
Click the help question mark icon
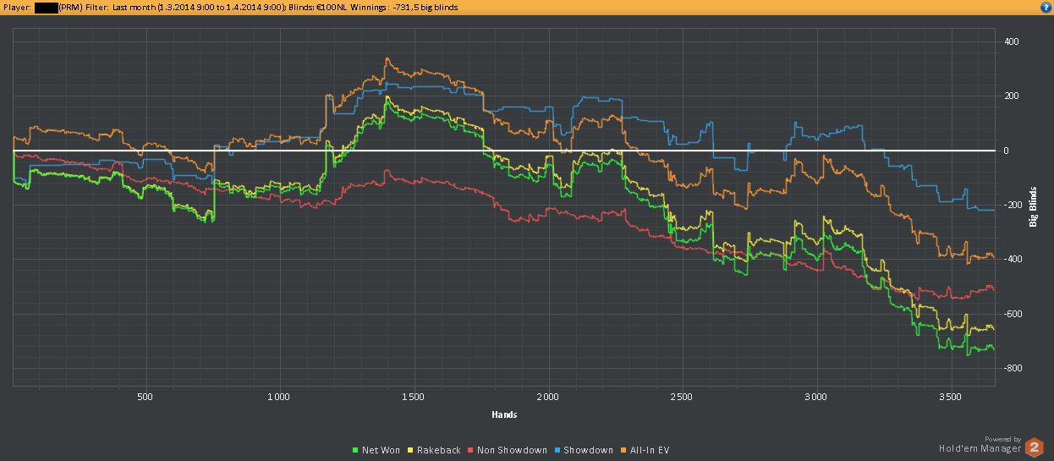1046,7
